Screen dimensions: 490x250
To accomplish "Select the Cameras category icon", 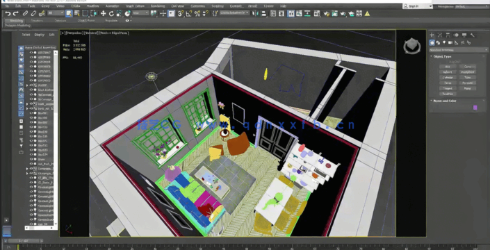I will click(450, 43).
